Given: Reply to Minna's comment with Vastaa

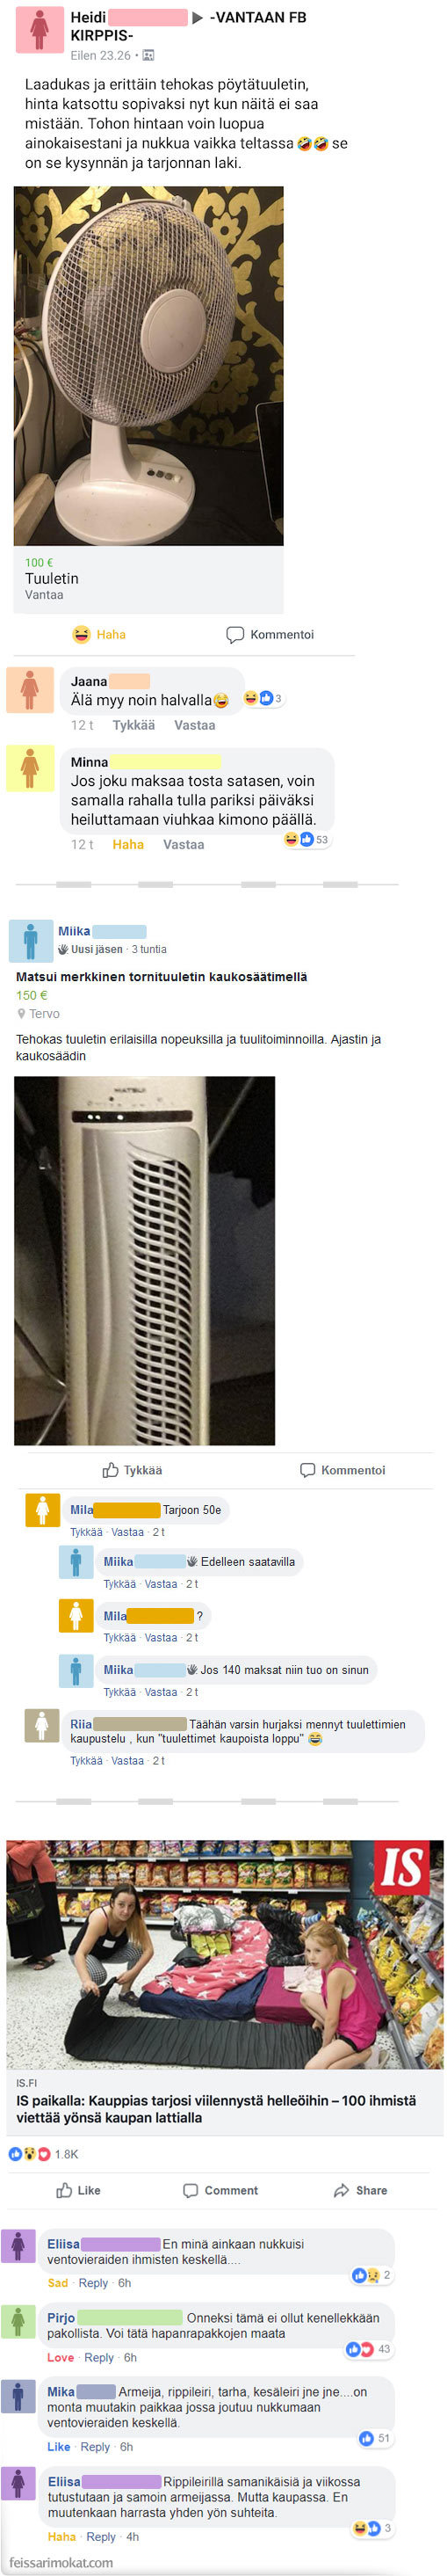Looking at the screenshot, I should point(184,844).
